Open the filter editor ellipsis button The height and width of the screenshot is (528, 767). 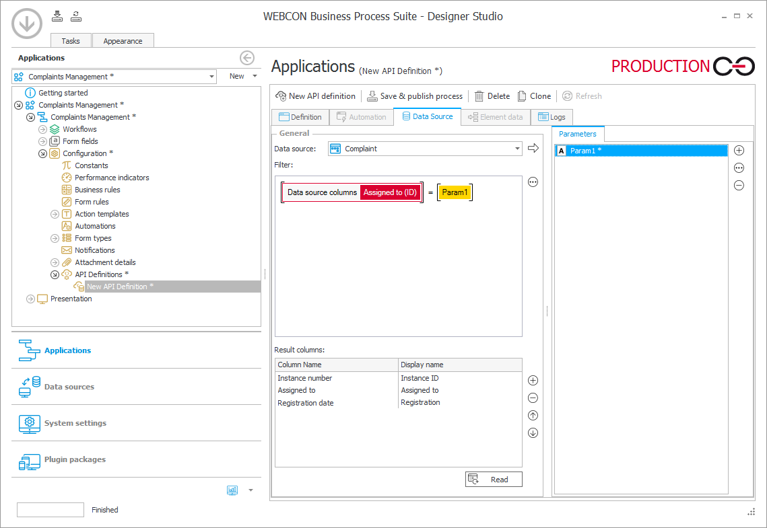point(533,182)
